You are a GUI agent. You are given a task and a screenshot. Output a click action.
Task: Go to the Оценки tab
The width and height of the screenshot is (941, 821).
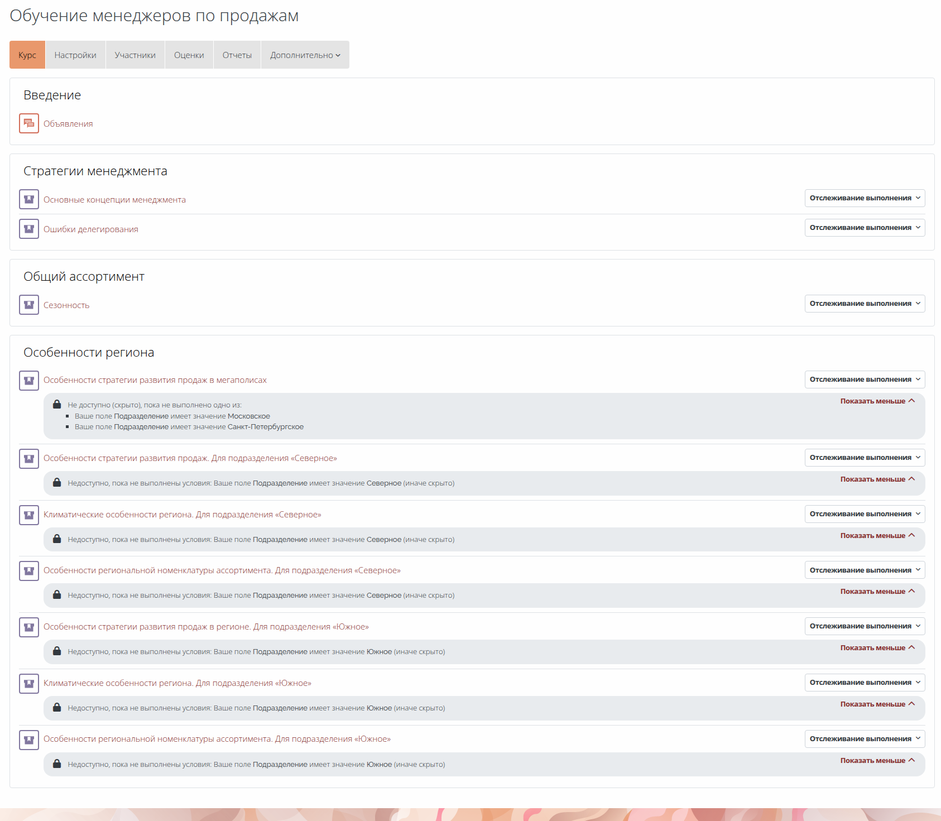click(189, 55)
